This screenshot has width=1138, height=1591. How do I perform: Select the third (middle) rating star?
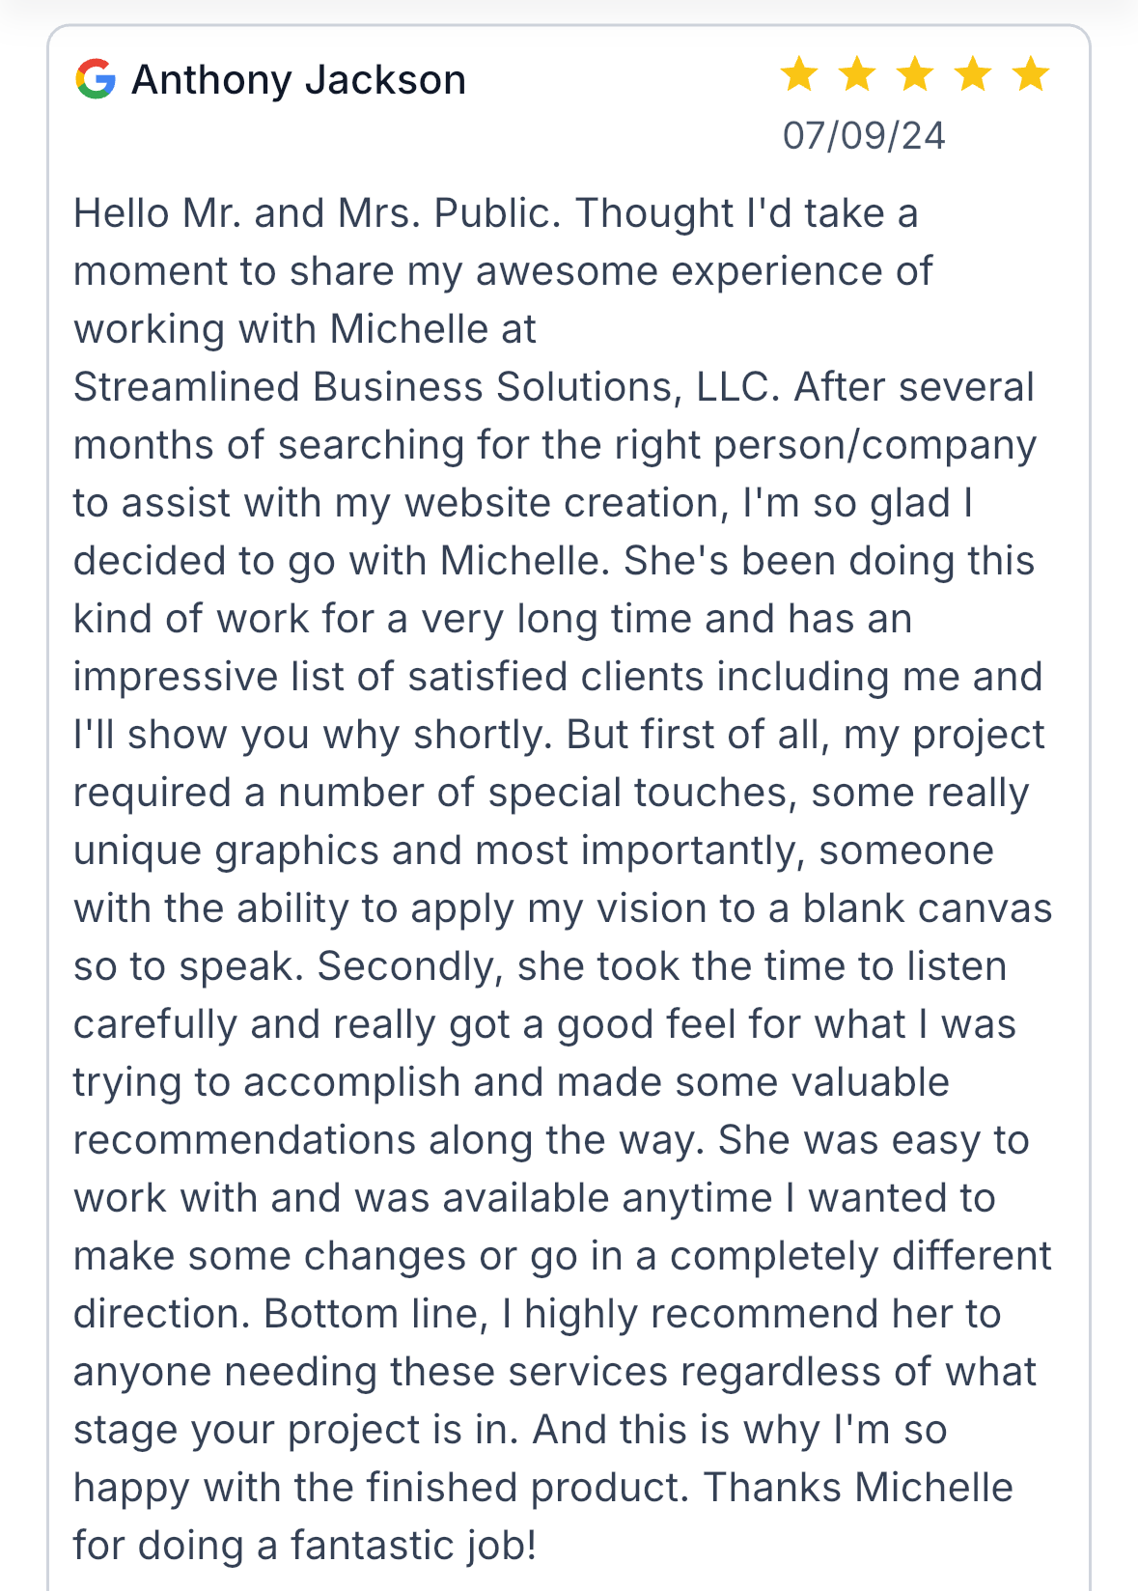pyautogui.click(x=915, y=74)
